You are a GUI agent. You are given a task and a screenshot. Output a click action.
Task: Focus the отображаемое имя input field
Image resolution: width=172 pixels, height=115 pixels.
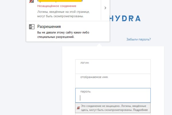click(x=113, y=84)
